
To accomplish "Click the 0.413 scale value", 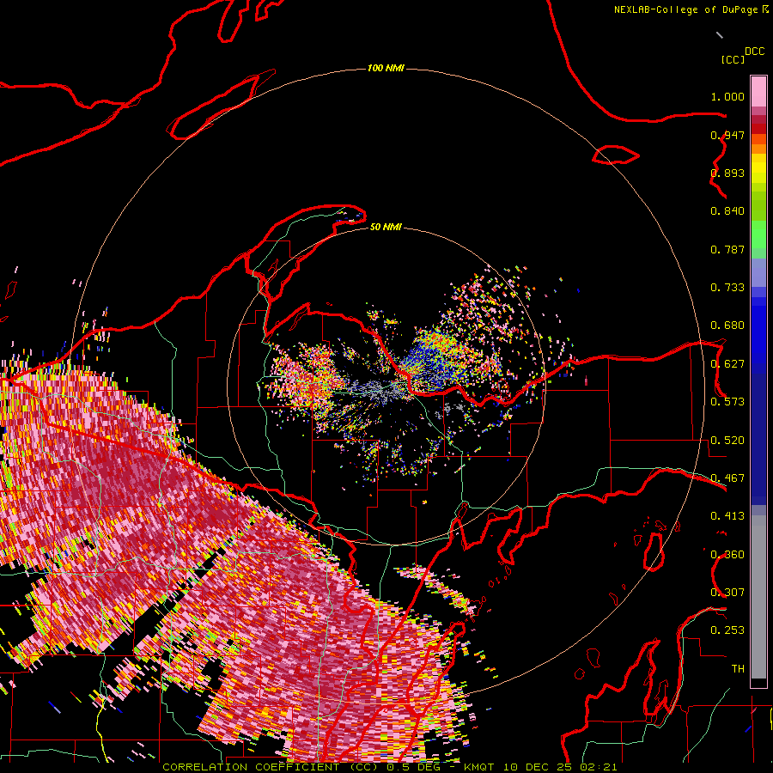I will pos(727,516).
